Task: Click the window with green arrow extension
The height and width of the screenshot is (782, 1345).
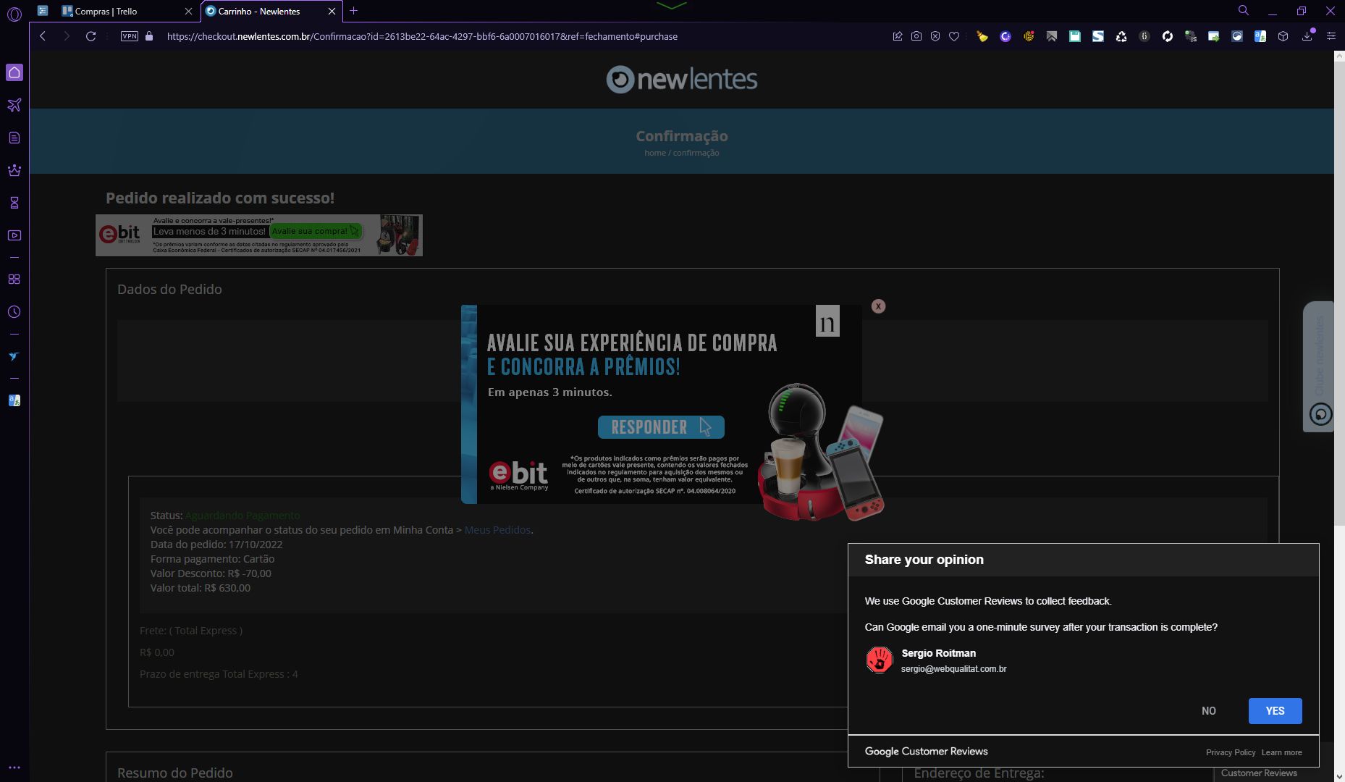Action: [1214, 36]
